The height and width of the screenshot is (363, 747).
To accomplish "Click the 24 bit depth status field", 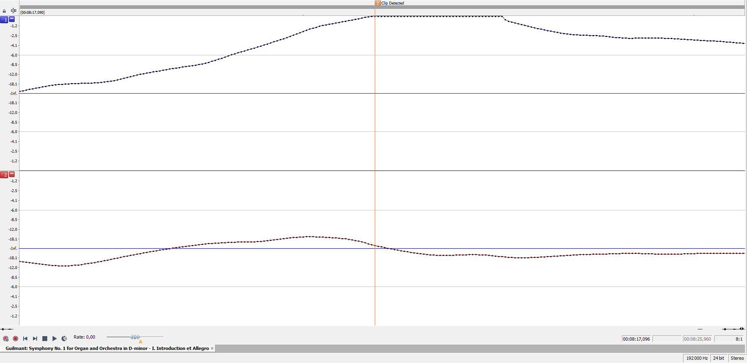I will 718,358.
